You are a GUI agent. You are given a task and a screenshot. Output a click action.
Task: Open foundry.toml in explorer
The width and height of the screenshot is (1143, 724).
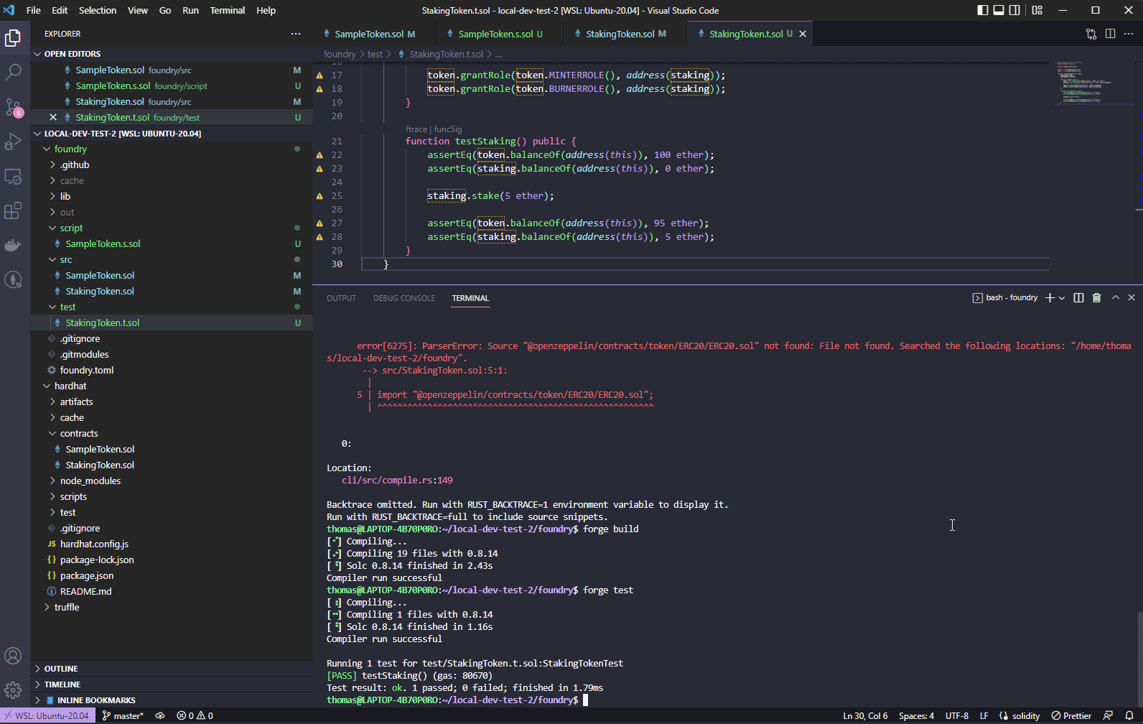(x=171, y=370)
